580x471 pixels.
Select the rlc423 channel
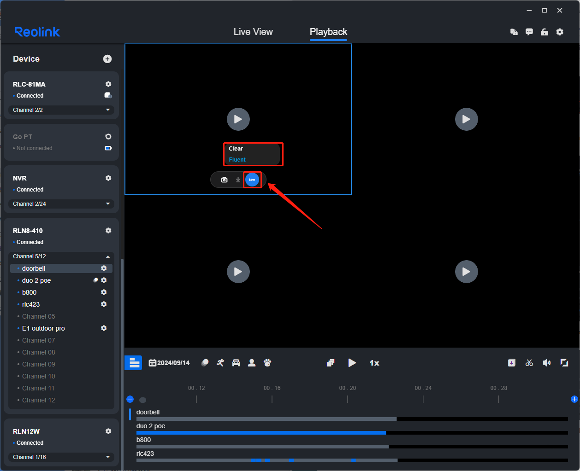[x=31, y=304]
